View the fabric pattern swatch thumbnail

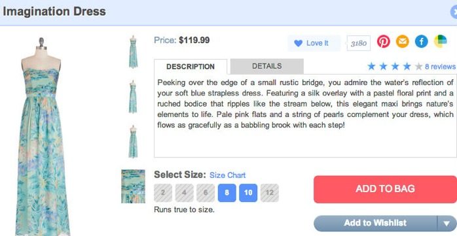pyautogui.click(x=133, y=186)
